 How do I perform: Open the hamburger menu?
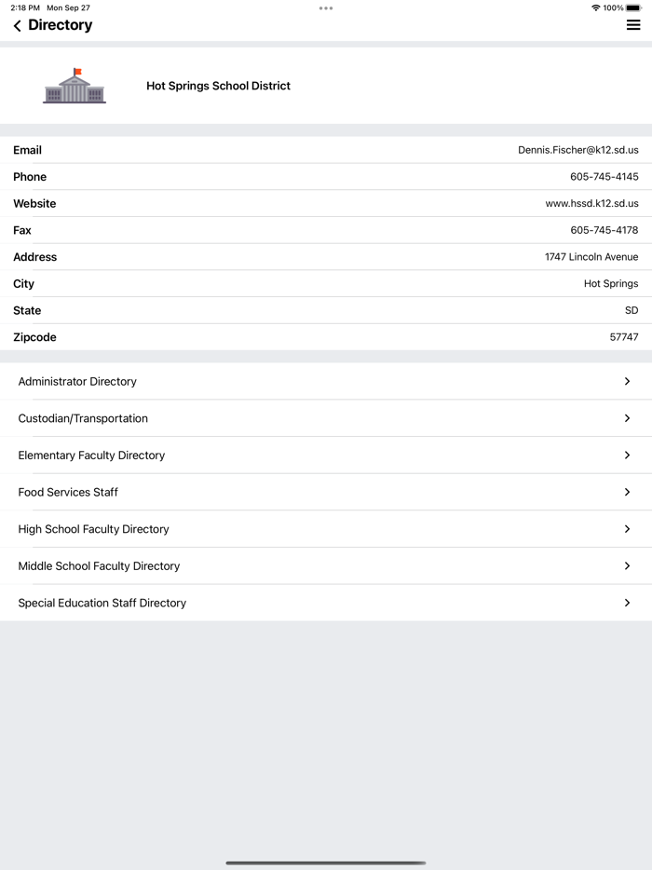pyautogui.click(x=633, y=25)
